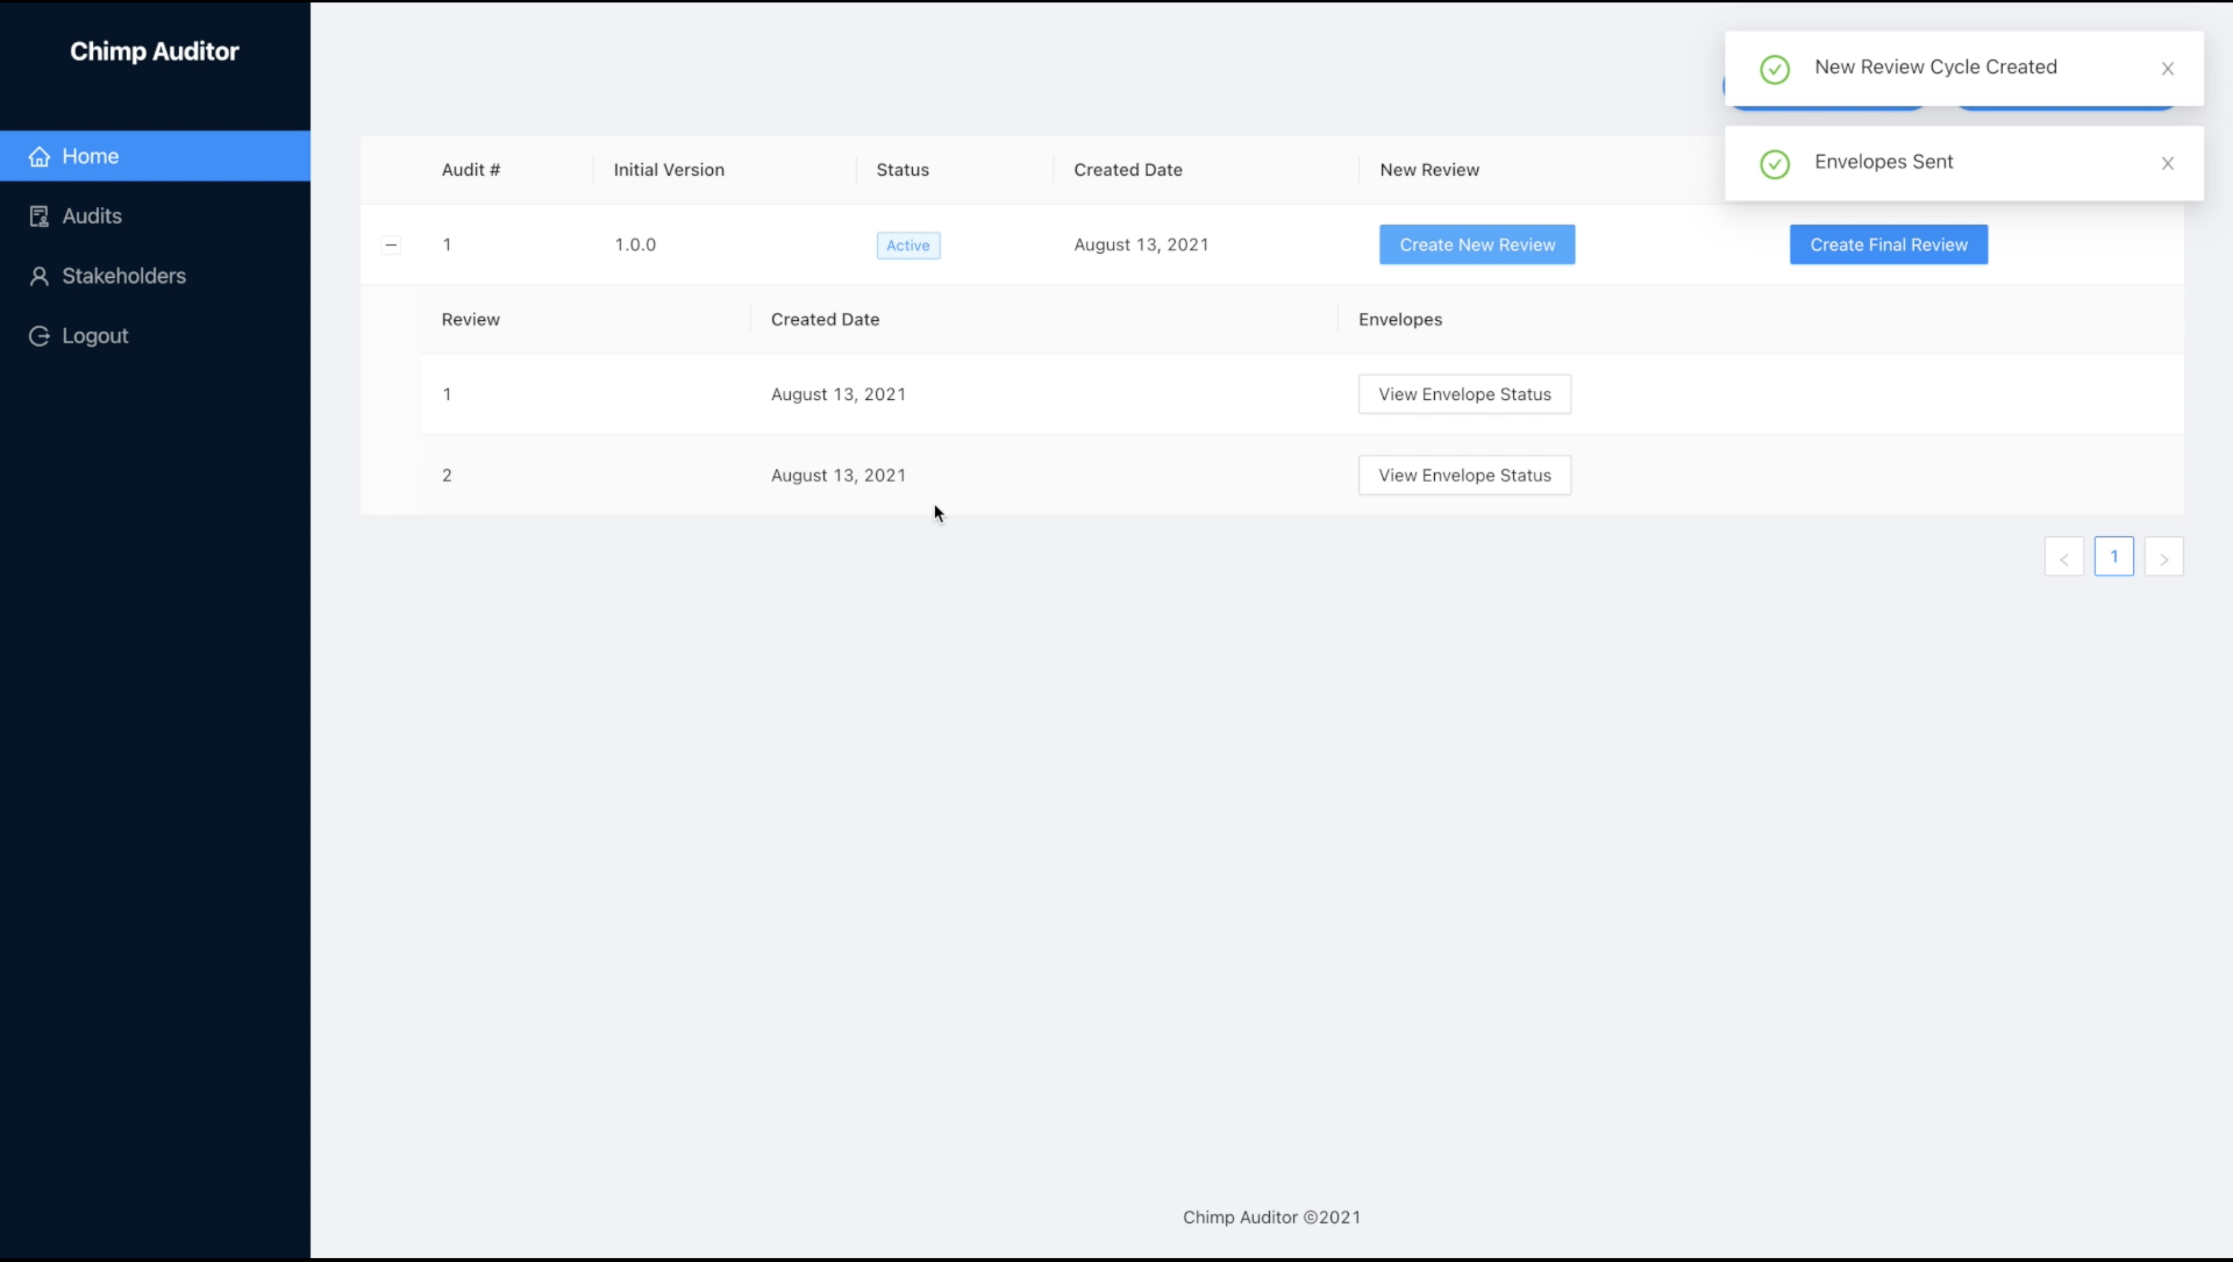Collapse the audit 1 row expander
Screen dimensions: 2233x1262
point(391,245)
